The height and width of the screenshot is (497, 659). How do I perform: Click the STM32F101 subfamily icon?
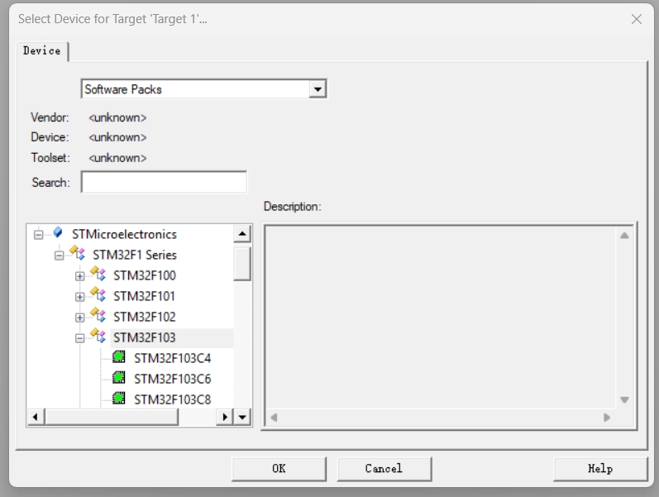point(98,294)
